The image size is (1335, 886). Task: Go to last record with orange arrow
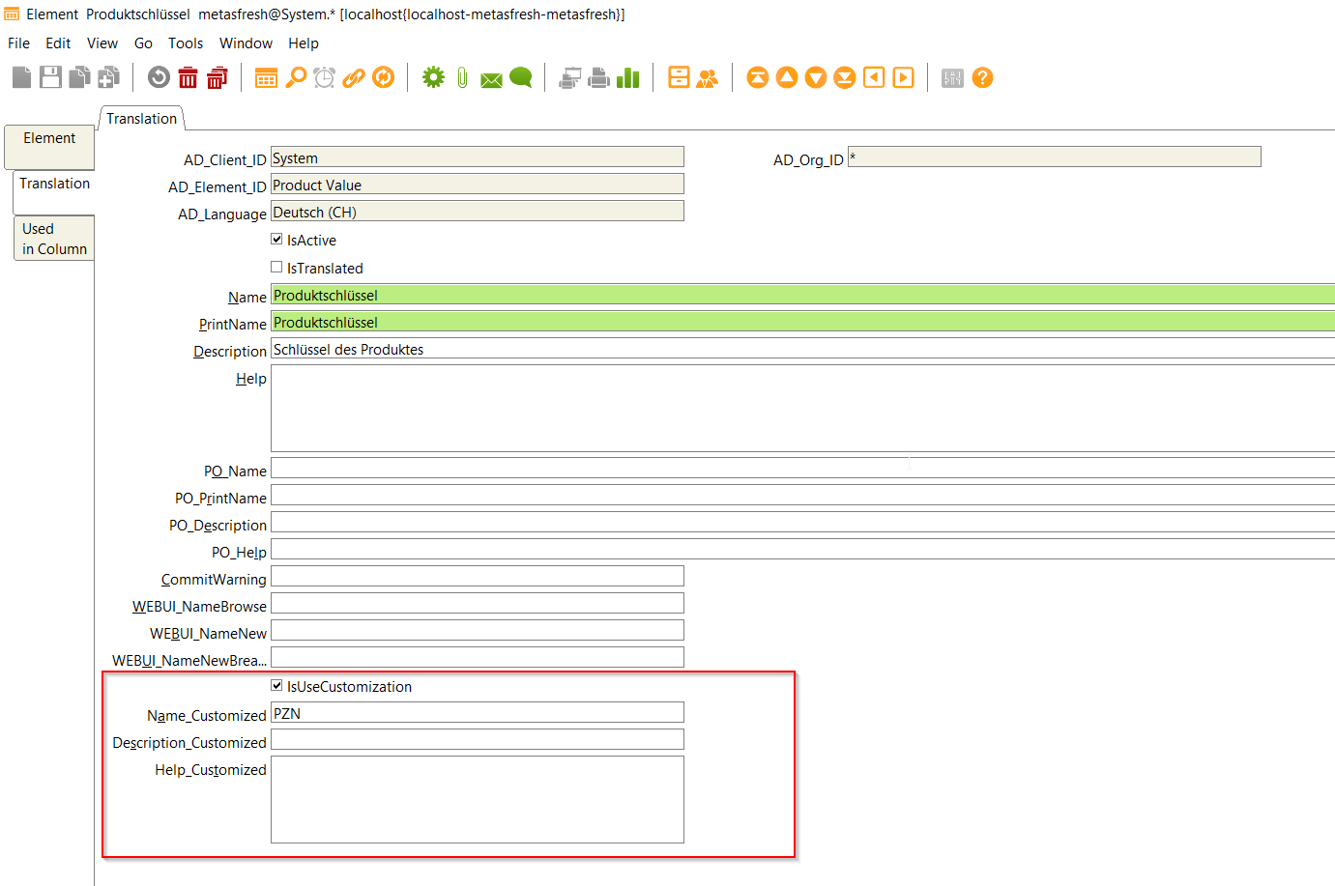[845, 77]
